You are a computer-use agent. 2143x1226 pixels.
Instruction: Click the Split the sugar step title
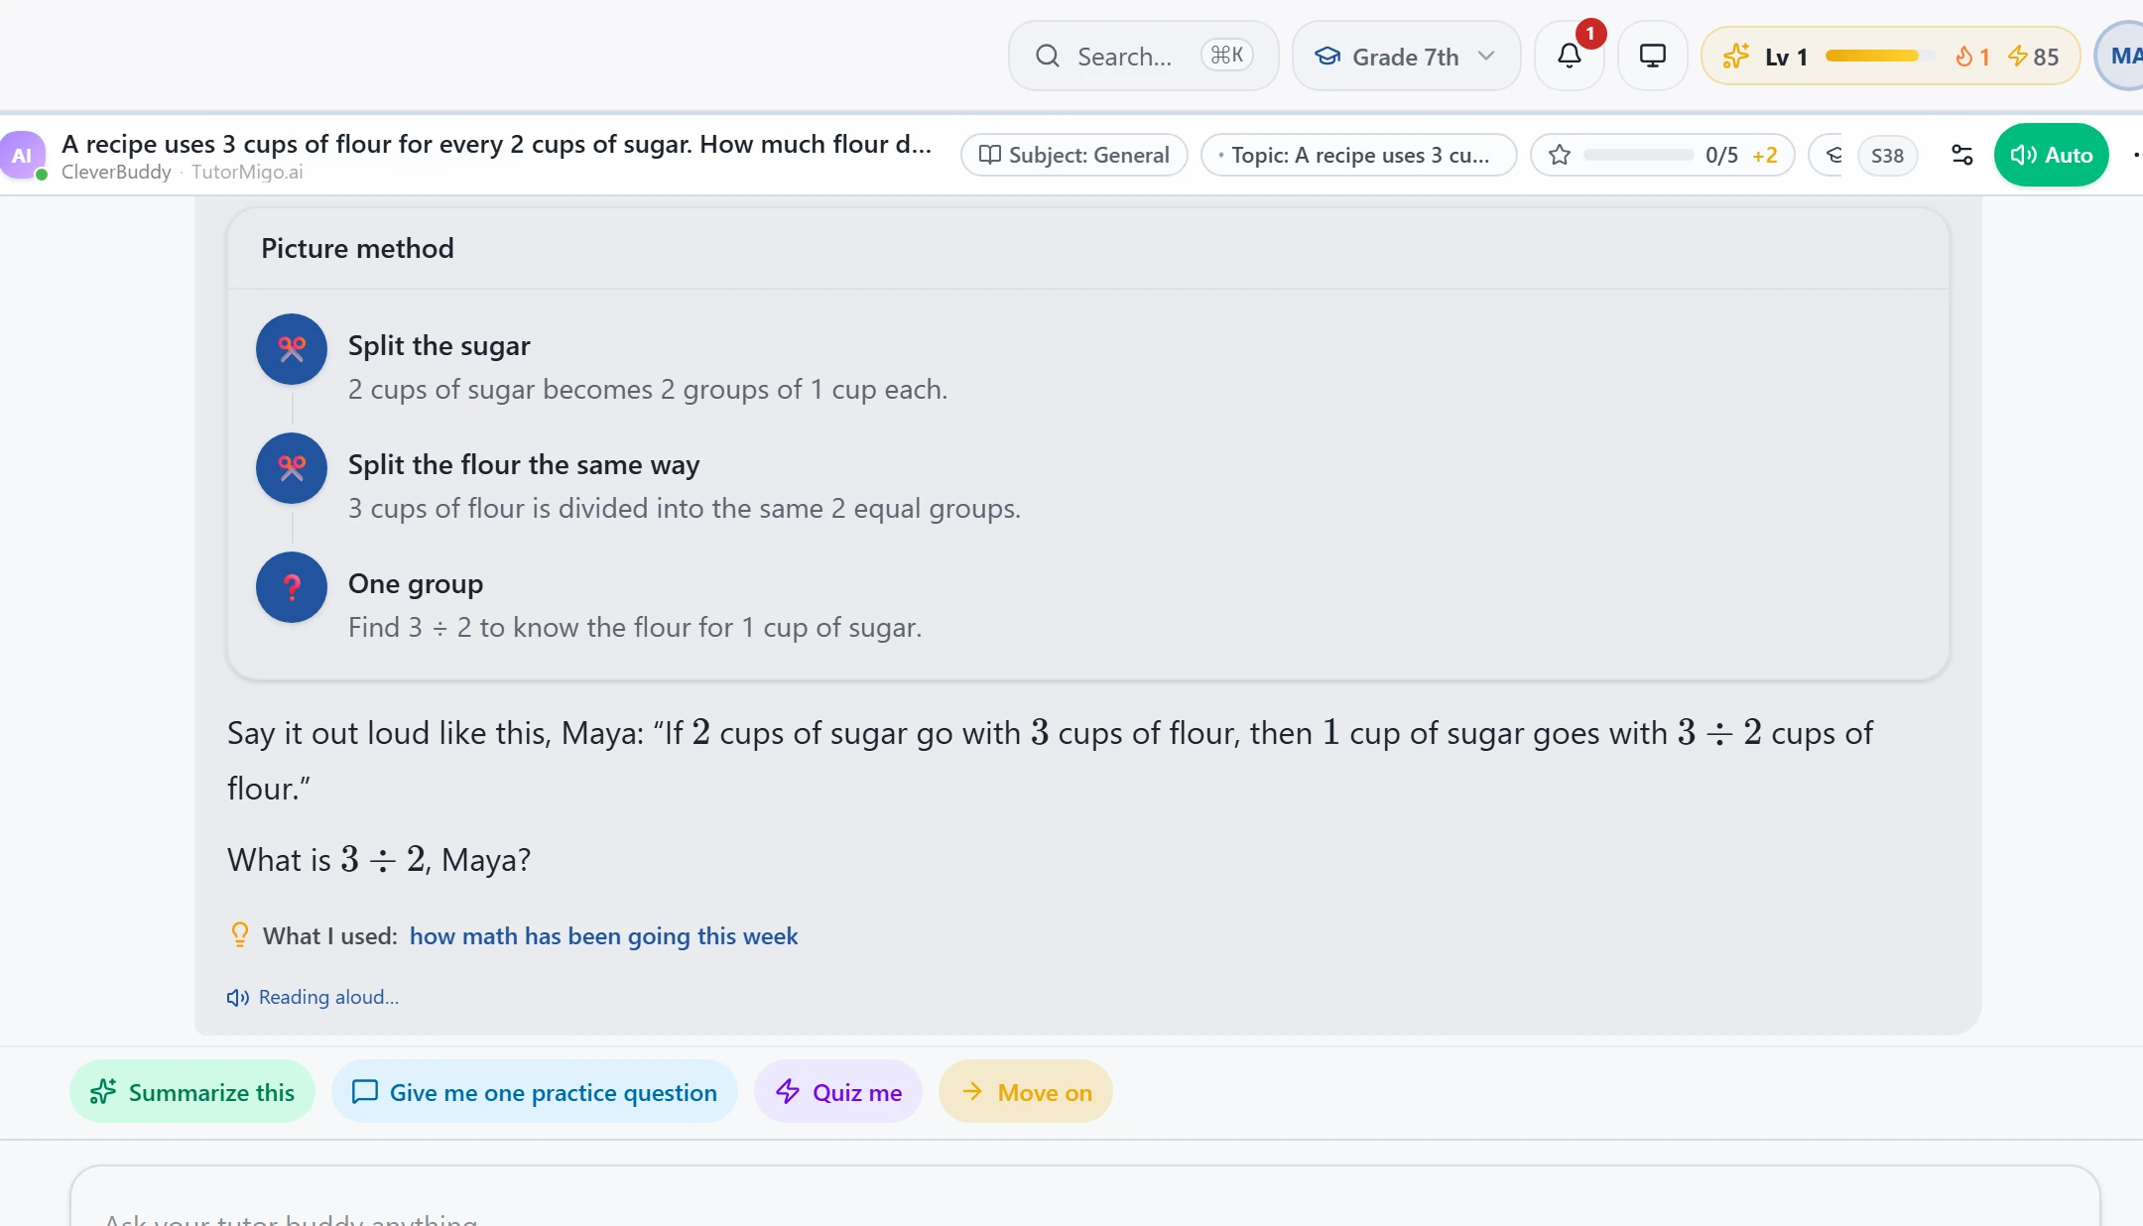[x=440, y=345]
